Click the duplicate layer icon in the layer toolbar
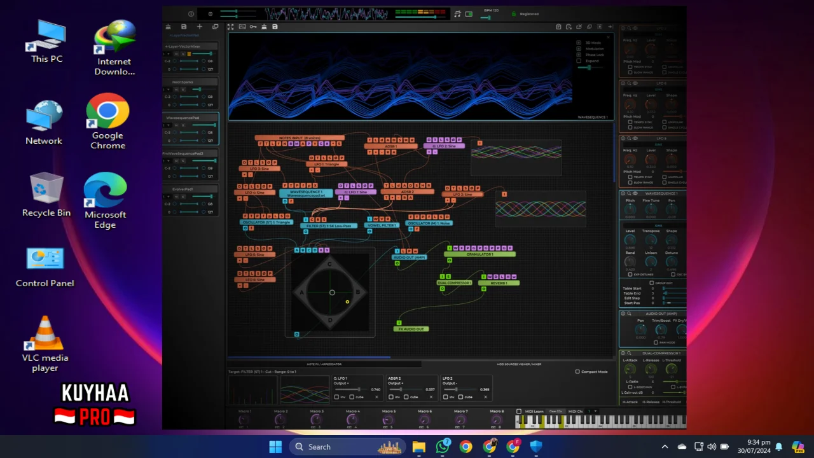Image resolution: width=814 pixels, height=458 pixels. tap(215, 27)
